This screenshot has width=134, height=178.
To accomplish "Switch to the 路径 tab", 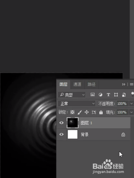I will point(92,84).
